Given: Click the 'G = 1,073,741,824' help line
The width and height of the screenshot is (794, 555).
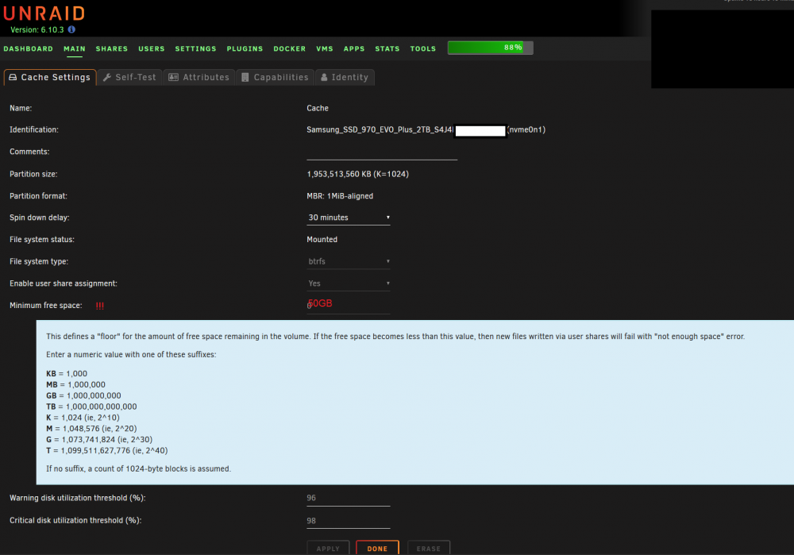Looking at the screenshot, I should 99,440.
